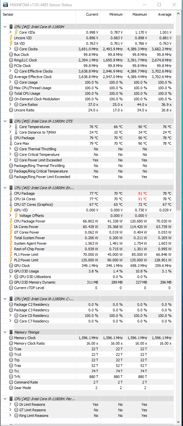Expand the Core Usage row
Screen dimensions: 183x426
tap(10, 82)
